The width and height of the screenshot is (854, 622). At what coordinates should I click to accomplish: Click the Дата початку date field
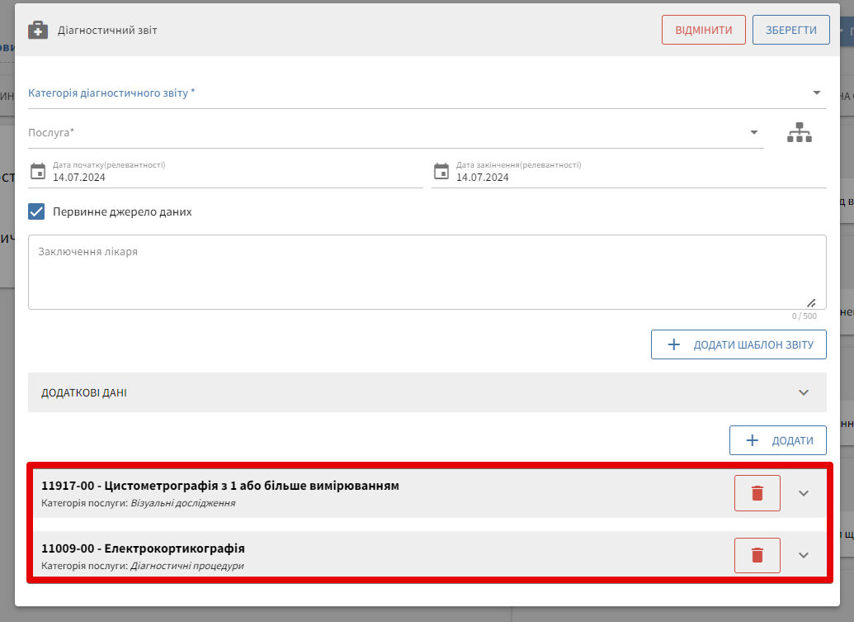235,177
